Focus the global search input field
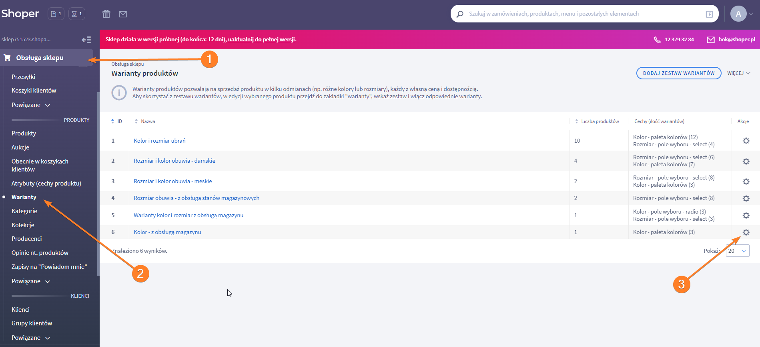Viewport: 760px width, 347px height. (584, 14)
